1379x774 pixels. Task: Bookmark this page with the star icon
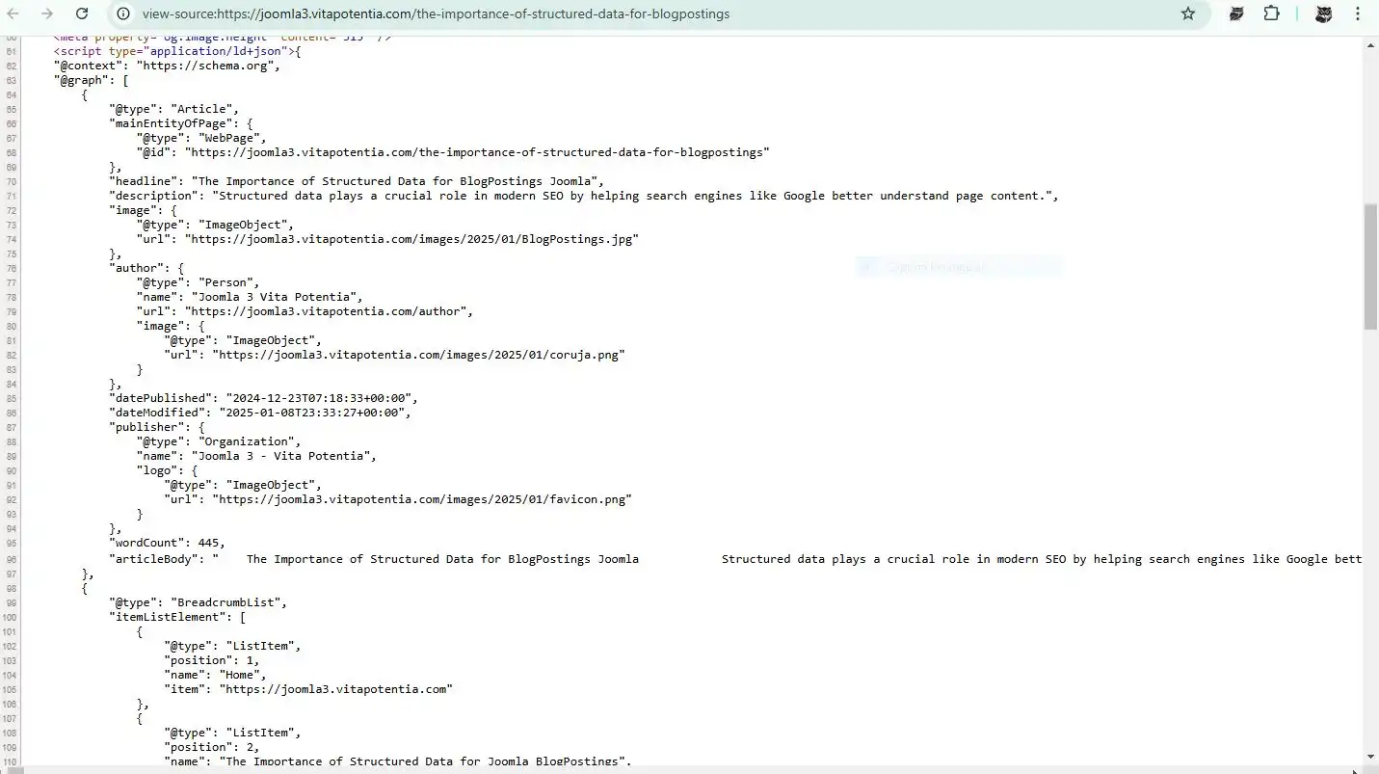point(1187,13)
